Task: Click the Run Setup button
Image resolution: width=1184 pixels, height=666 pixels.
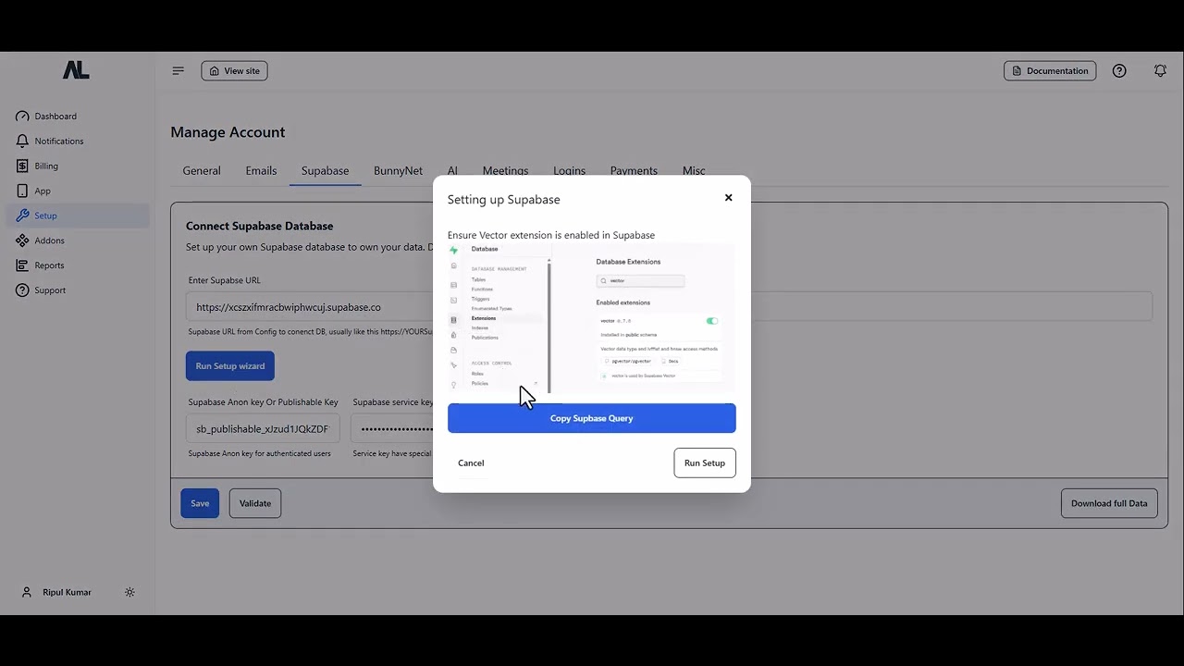Action: pyautogui.click(x=705, y=463)
